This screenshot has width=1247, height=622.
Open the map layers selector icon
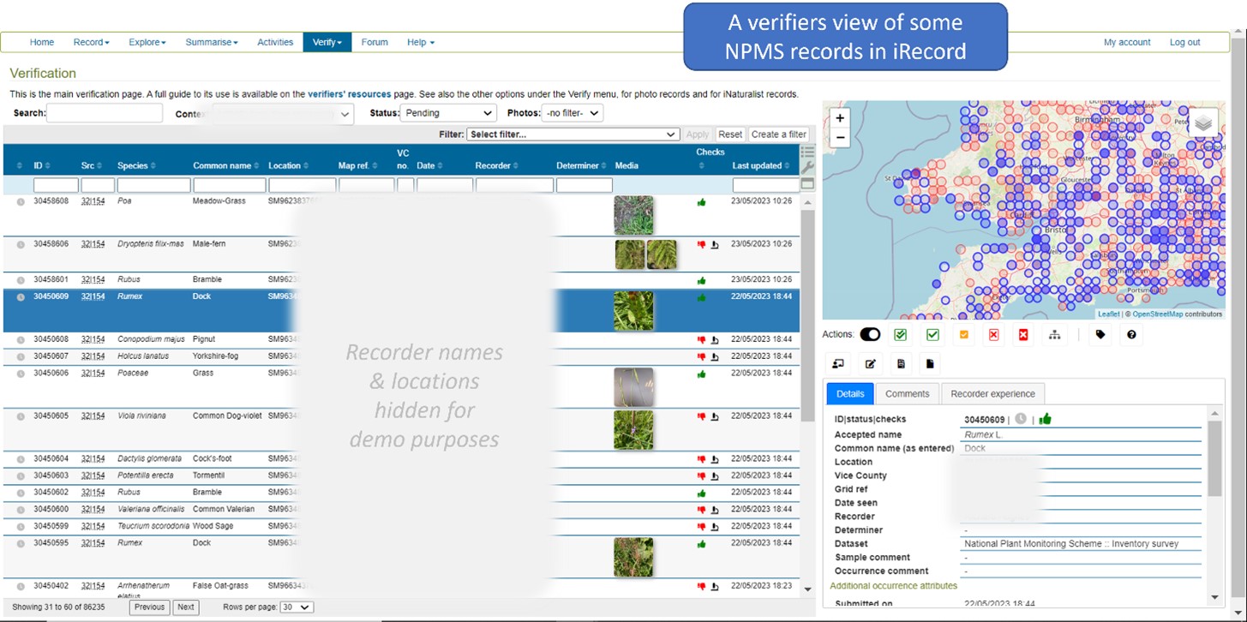[1203, 122]
